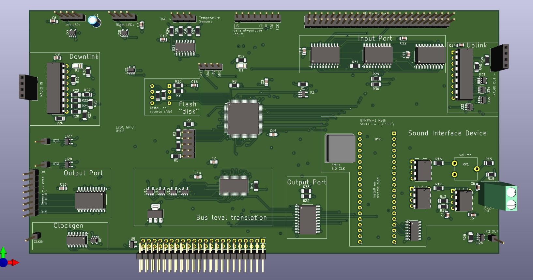Select the silver 8MHz SID CLK oscillator
This screenshot has width=533, height=280.
coord(341,148)
